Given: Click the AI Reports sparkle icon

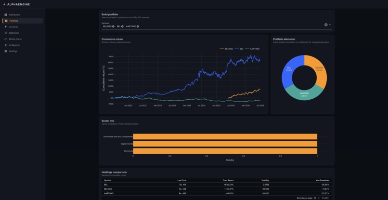Looking at the screenshot, I should tap(6, 45).
